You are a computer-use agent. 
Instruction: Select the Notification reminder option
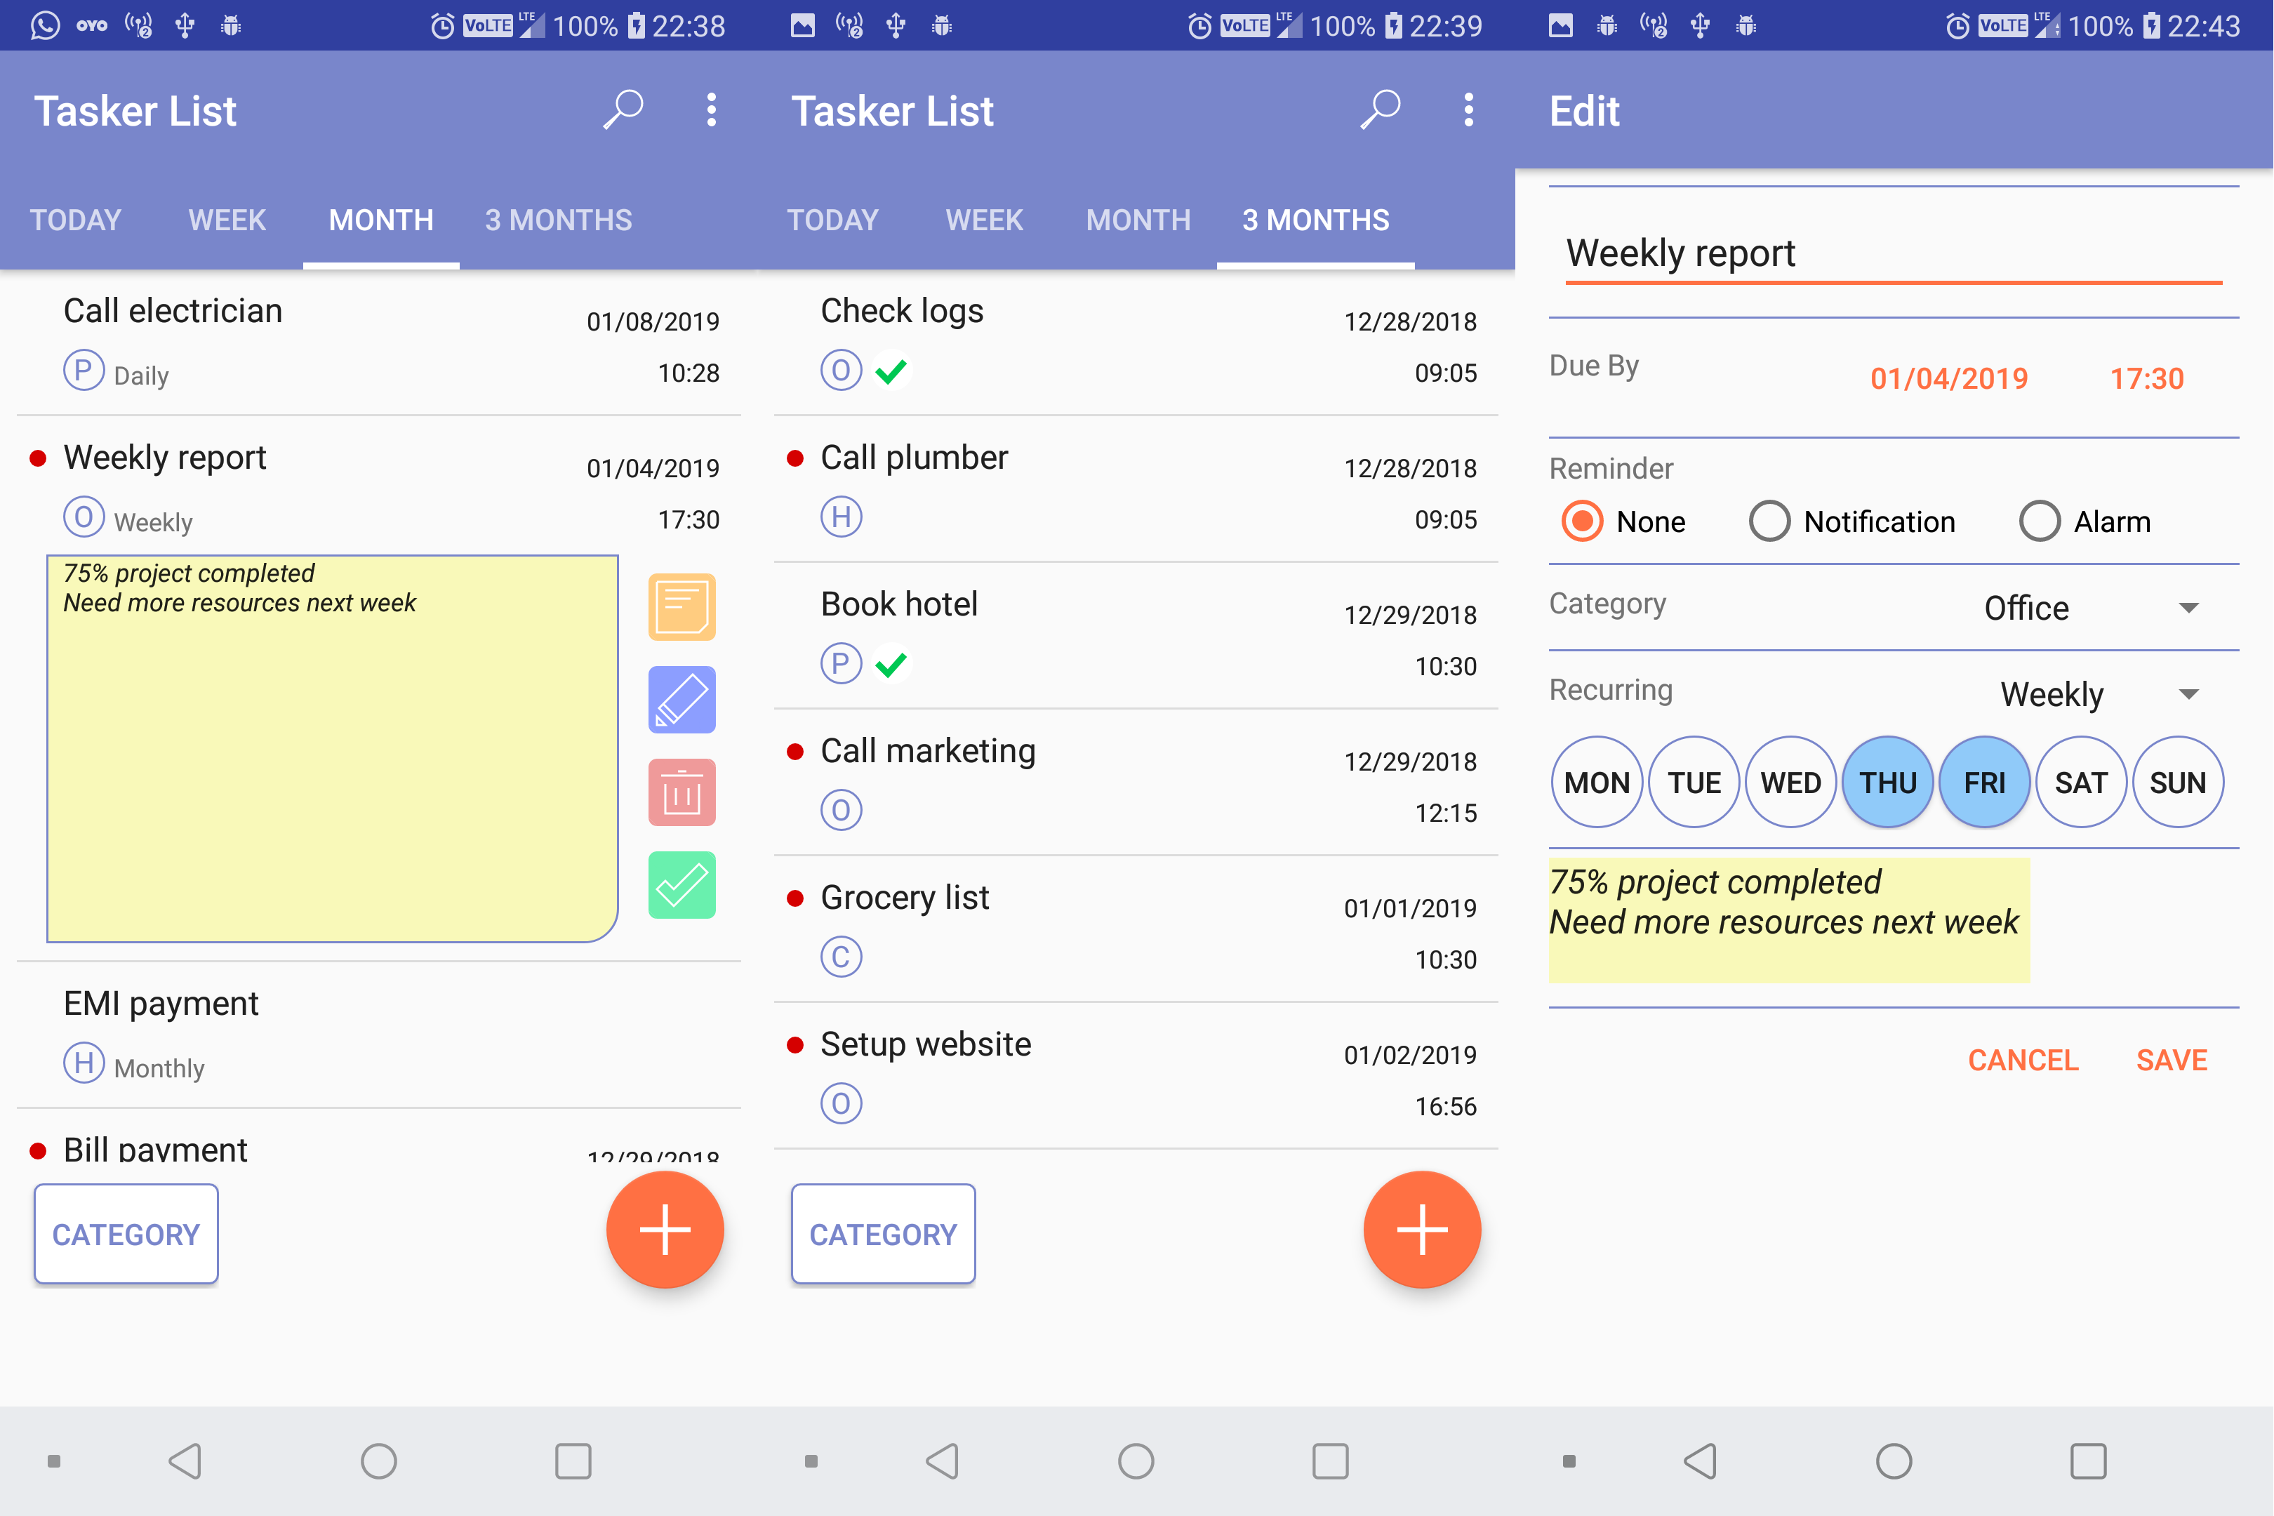(x=1852, y=522)
